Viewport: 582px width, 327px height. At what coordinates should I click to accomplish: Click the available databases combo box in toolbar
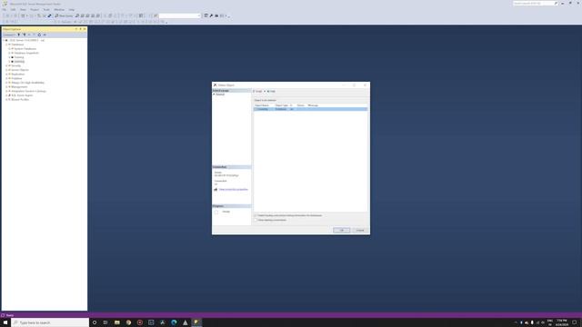click(180, 16)
